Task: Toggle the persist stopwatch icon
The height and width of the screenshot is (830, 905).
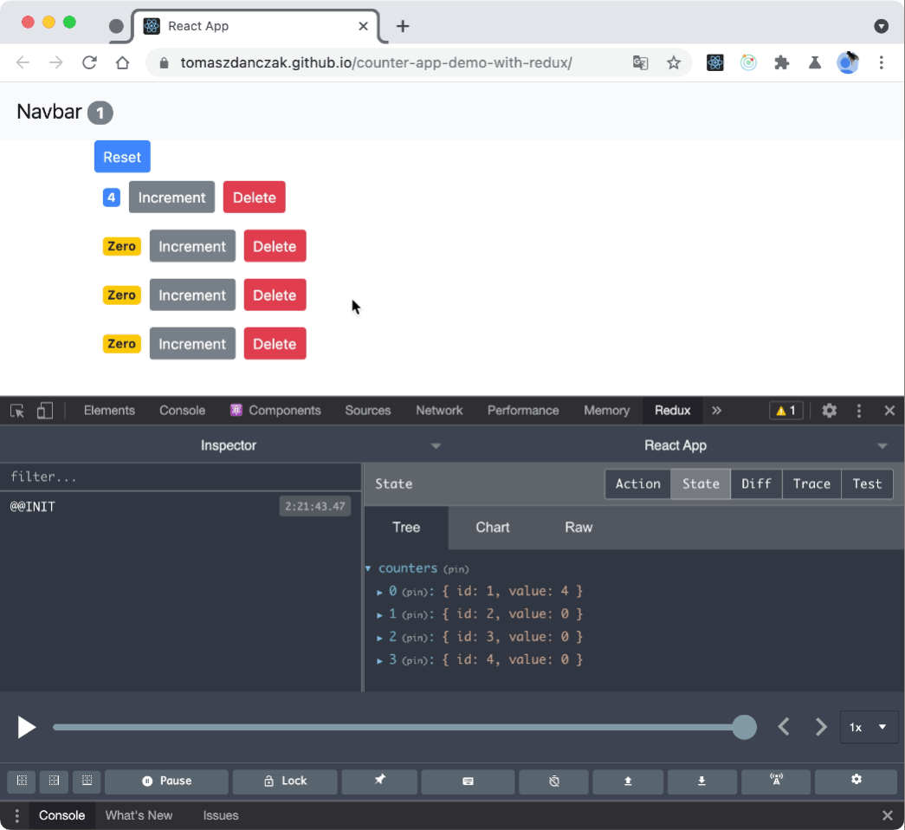Action: 553,781
